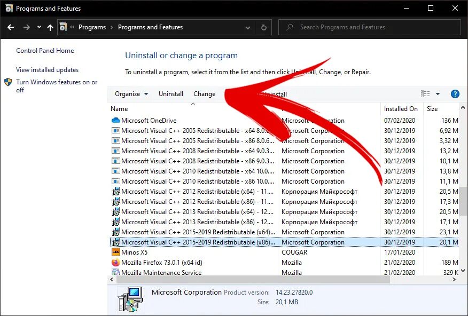Open help with blue question mark
The width and height of the screenshot is (468, 316).
tap(455, 94)
